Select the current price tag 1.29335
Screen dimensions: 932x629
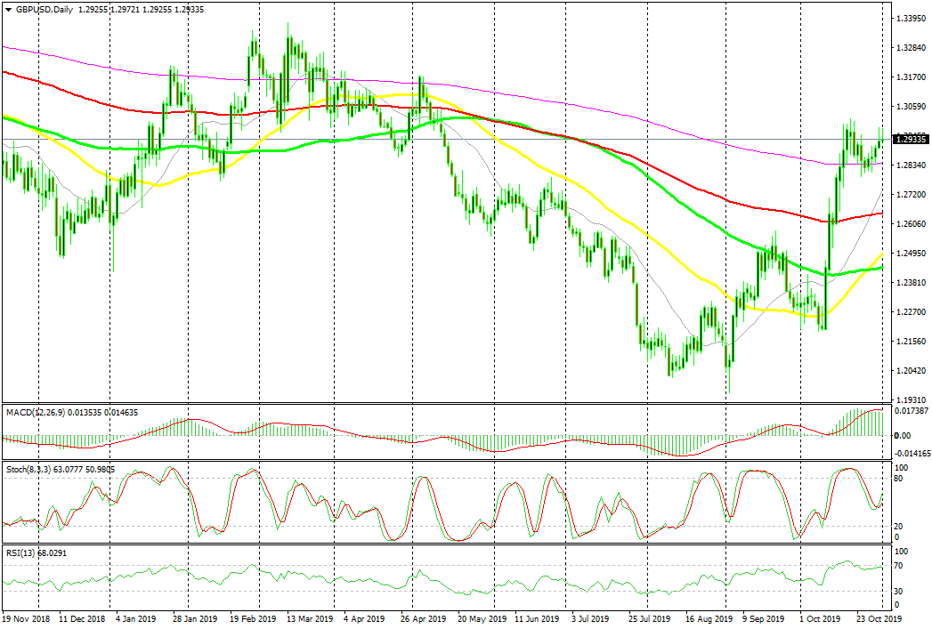(x=912, y=140)
